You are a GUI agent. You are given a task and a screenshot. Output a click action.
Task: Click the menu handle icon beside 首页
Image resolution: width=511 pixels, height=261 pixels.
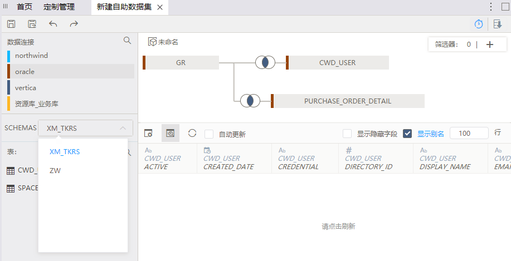click(5, 6)
